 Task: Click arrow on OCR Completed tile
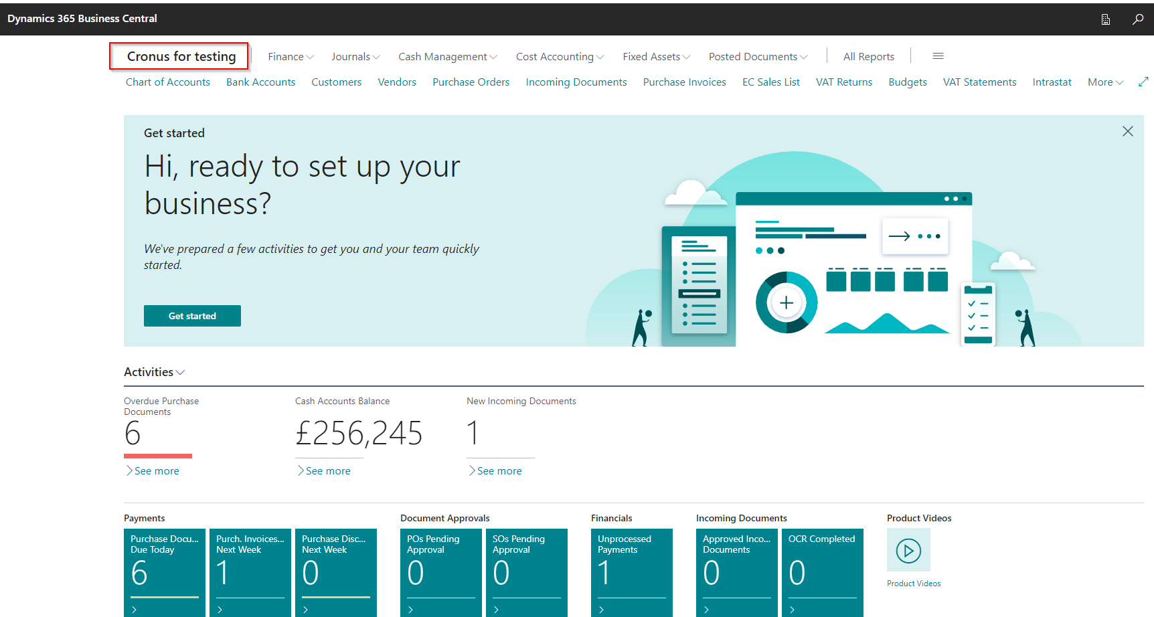793,610
